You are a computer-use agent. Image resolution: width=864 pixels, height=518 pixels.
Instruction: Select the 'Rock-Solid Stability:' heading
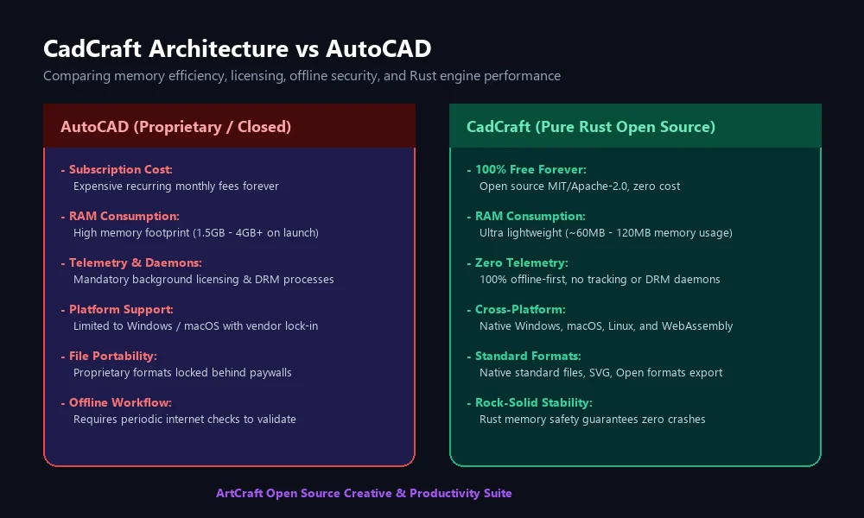tap(533, 403)
